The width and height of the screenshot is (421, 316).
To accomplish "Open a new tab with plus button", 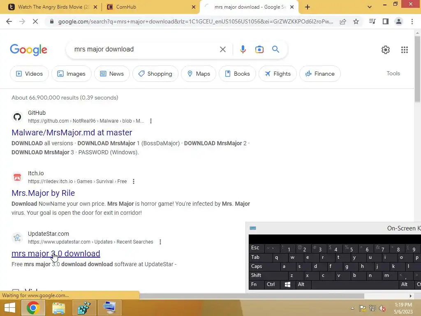I will point(308,7).
